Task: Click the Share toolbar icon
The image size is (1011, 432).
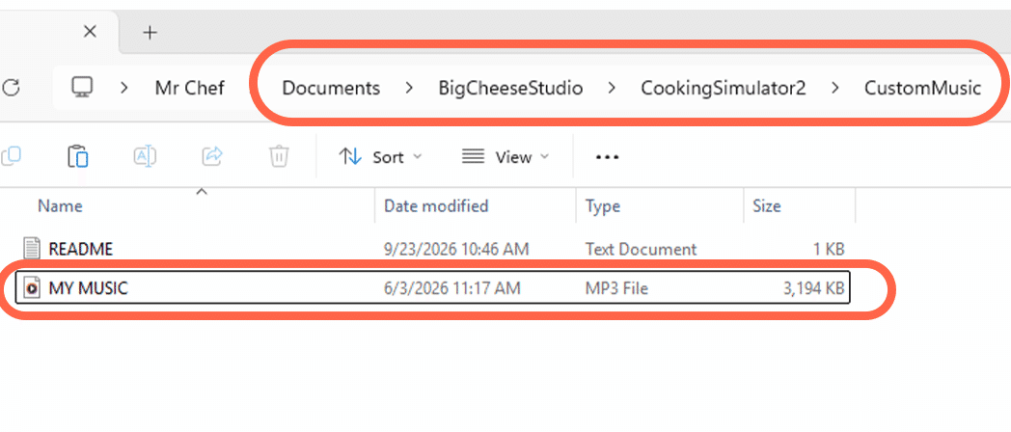Action: pos(212,156)
